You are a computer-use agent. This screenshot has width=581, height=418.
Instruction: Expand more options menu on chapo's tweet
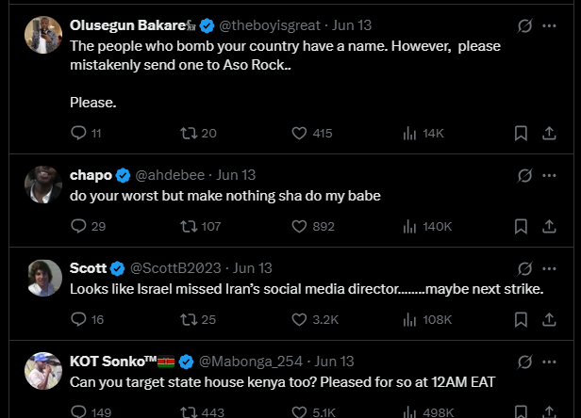click(x=549, y=175)
